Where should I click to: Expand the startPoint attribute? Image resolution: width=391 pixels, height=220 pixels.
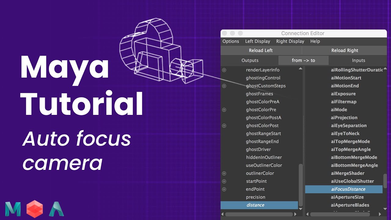[224, 181]
